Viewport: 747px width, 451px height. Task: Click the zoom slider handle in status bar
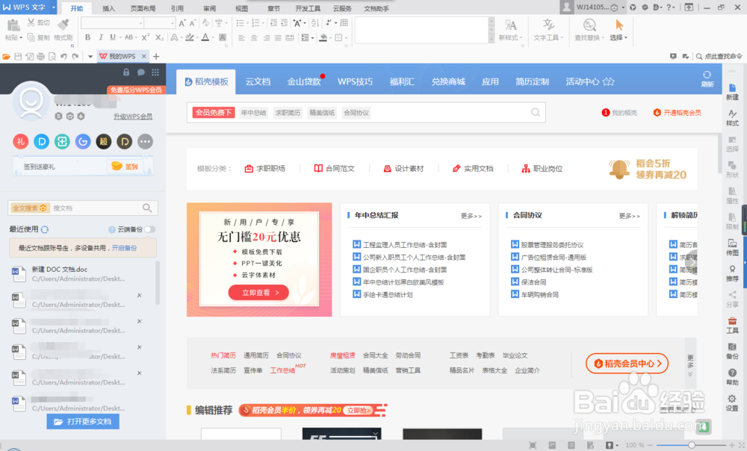(691, 445)
